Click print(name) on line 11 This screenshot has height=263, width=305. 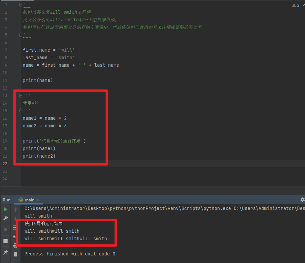point(38,80)
